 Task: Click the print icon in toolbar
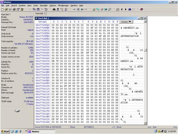point(14,10)
